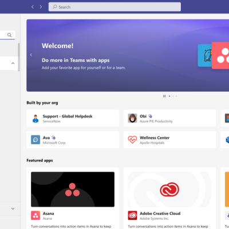Viewport: 229px width, 229px height.
Task: Click the Obi avatar icon
Action: (x=132, y=118)
